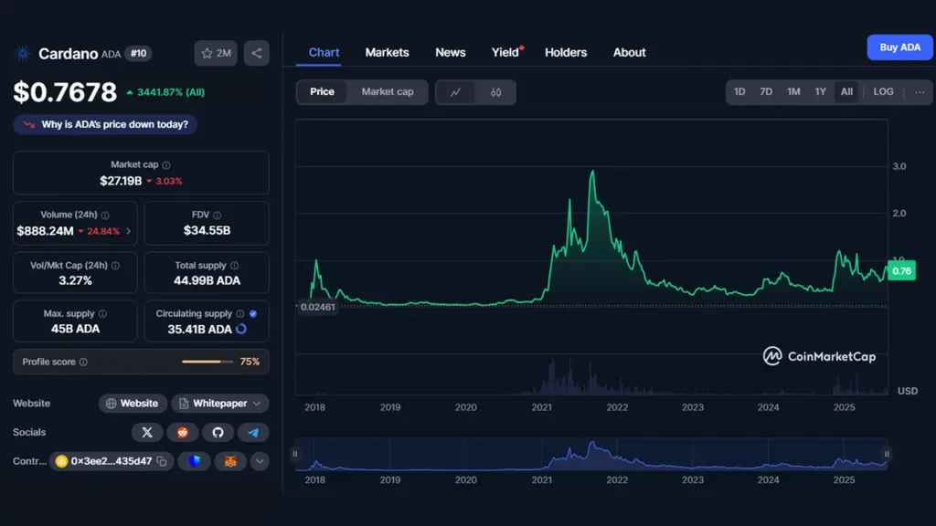Expand Volume (24h) details arrow
The width and height of the screenshot is (936, 526).
click(128, 231)
